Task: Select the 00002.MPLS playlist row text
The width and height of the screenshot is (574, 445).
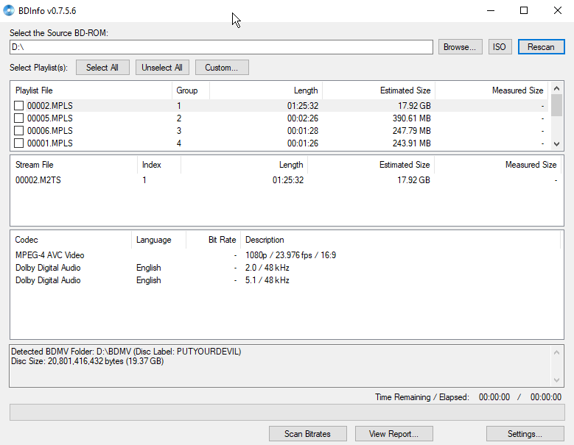Action: pyautogui.click(x=50, y=106)
